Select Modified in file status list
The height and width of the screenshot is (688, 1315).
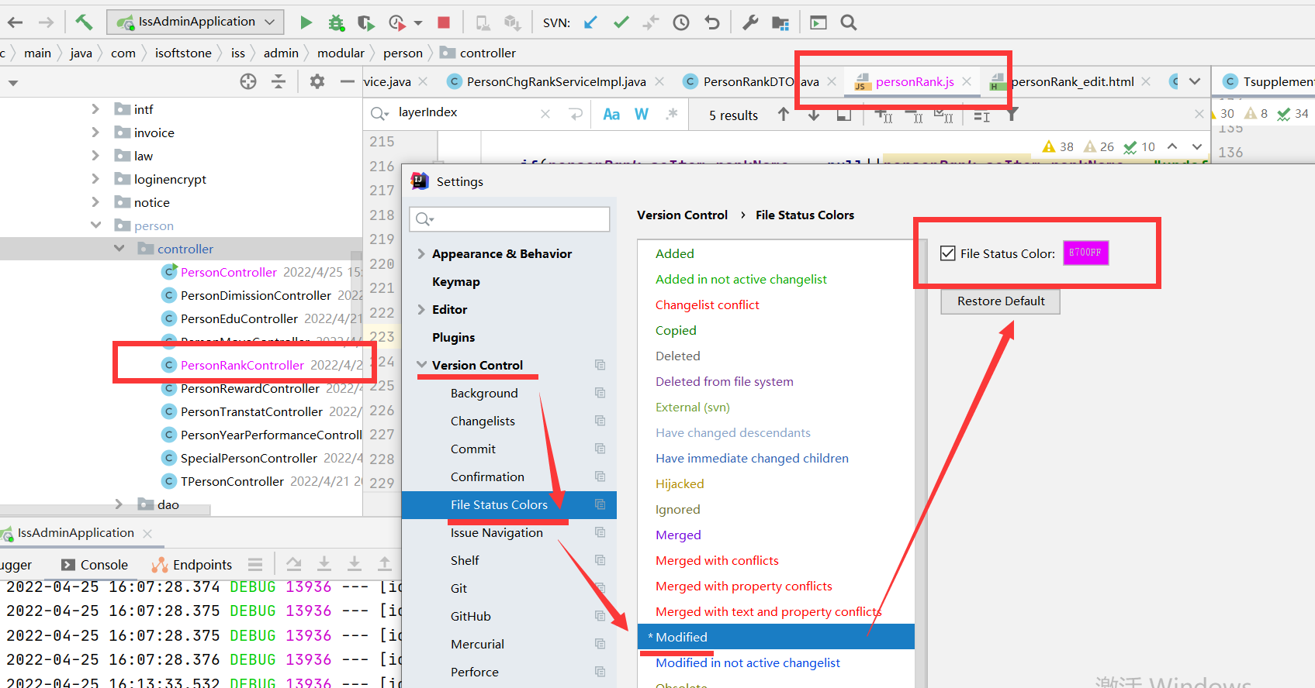pos(776,637)
